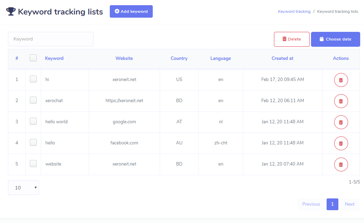Image resolution: width=364 pixels, height=223 pixels.
Task: Toggle checkbox for the 'website' row
Action: pos(33,164)
